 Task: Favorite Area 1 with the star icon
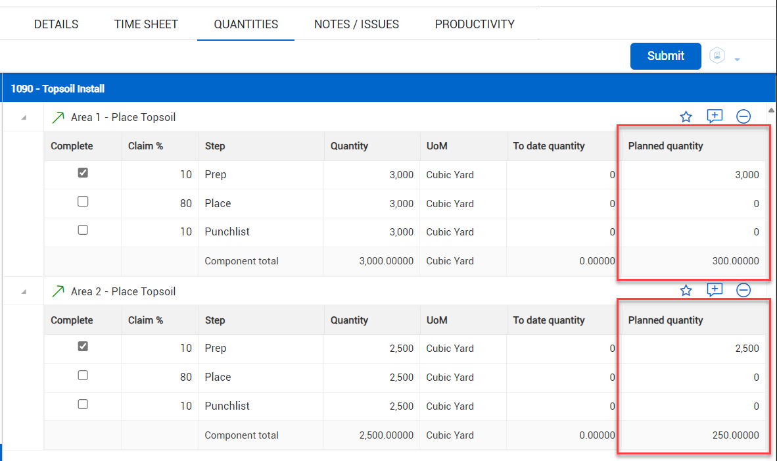[x=686, y=117]
